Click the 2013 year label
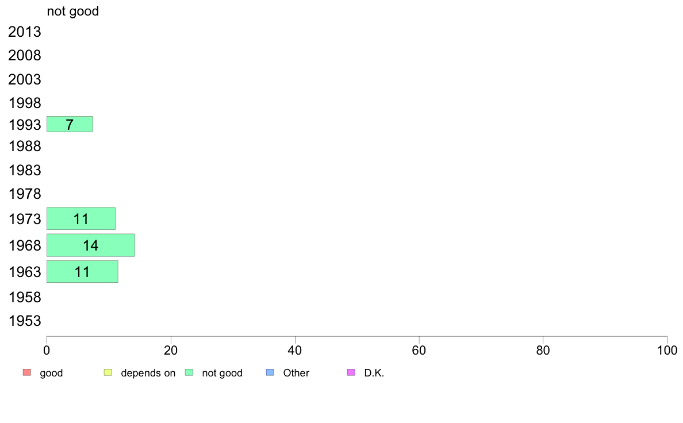 click(x=24, y=32)
